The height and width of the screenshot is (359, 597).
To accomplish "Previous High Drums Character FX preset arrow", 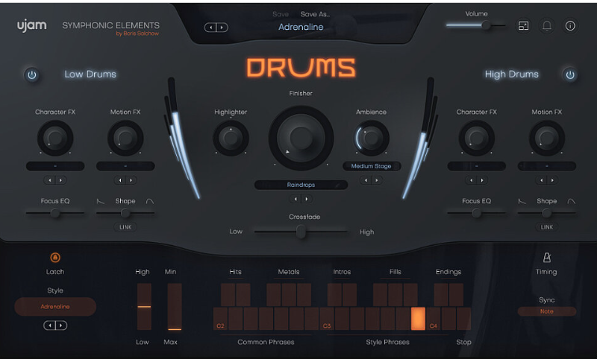I will coord(472,180).
